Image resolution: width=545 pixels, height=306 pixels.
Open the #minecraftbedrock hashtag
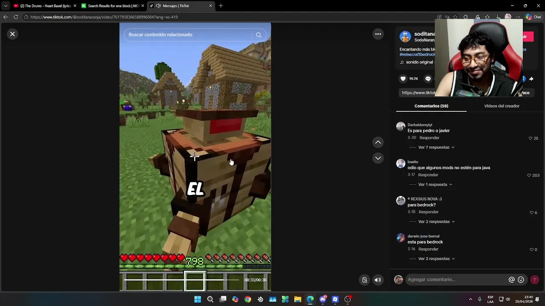(417, 55)
